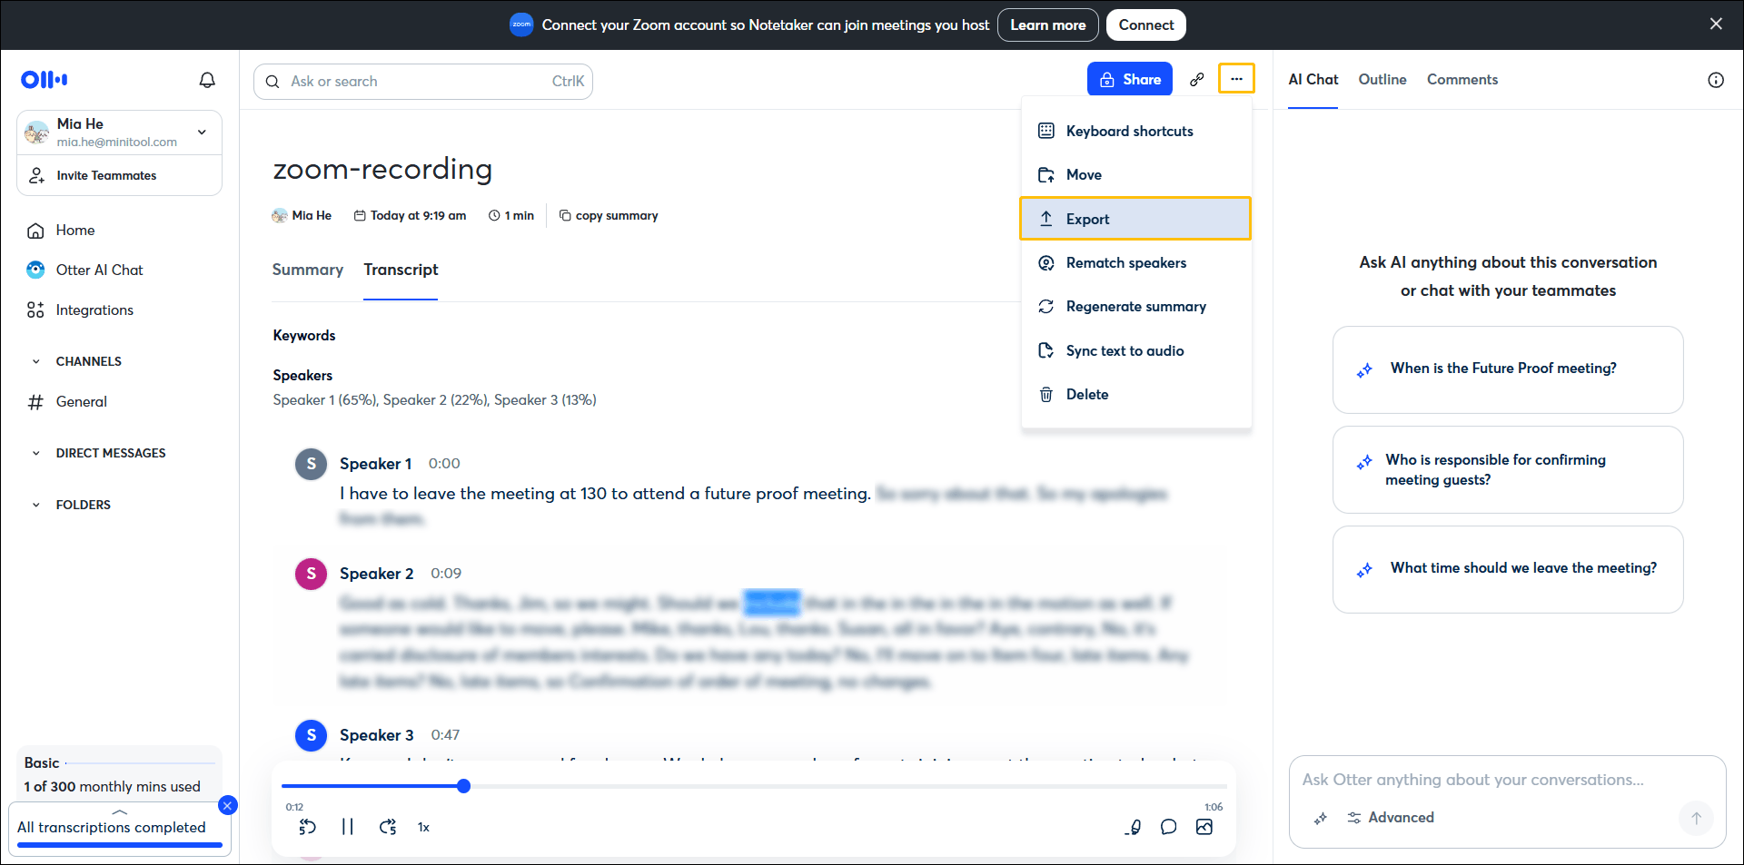Connect your Zoom account

(1145, 25)
